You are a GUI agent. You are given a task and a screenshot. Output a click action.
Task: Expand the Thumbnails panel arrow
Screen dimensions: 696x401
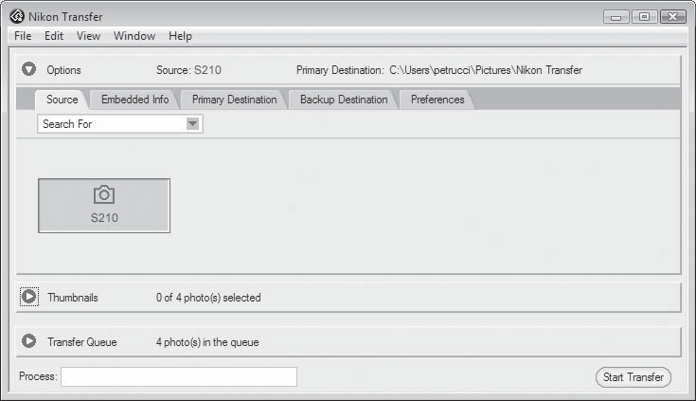pyautogui.click(x=28, y=297)
